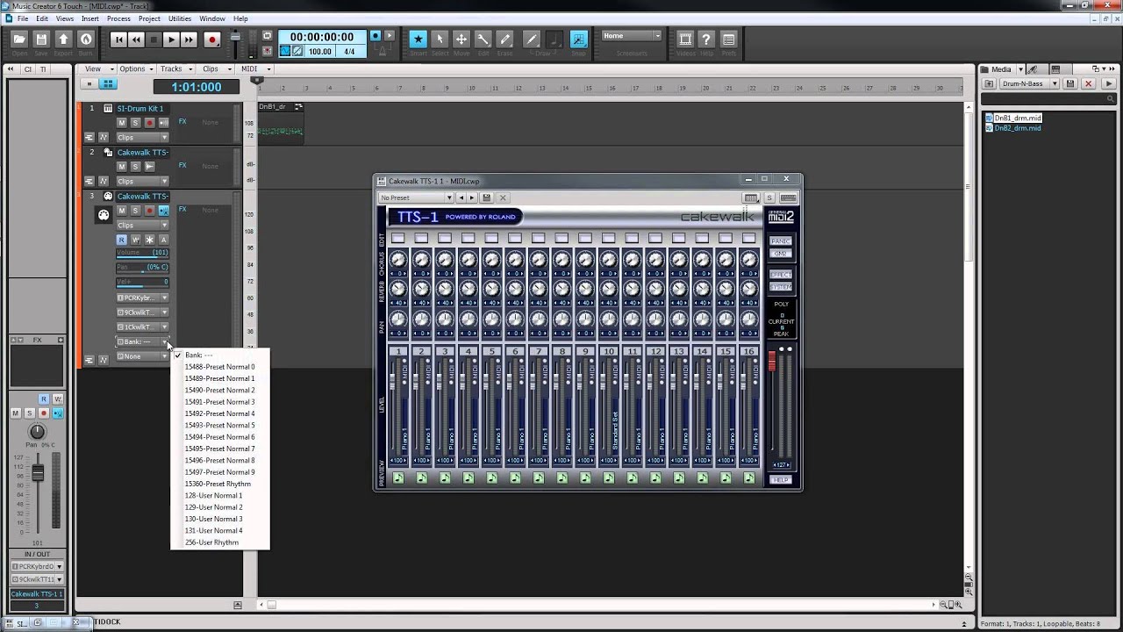This screenshot has width=1123, height=632.
Task: Preview channel 1 with green note button
Action: tap(398, 478)
